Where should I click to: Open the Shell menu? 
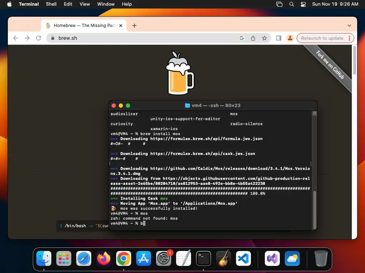point(51,4)
